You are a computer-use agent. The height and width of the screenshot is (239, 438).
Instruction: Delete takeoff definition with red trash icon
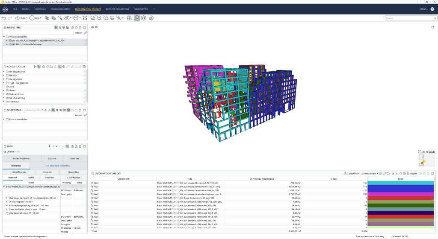click(x=400, y=174)
